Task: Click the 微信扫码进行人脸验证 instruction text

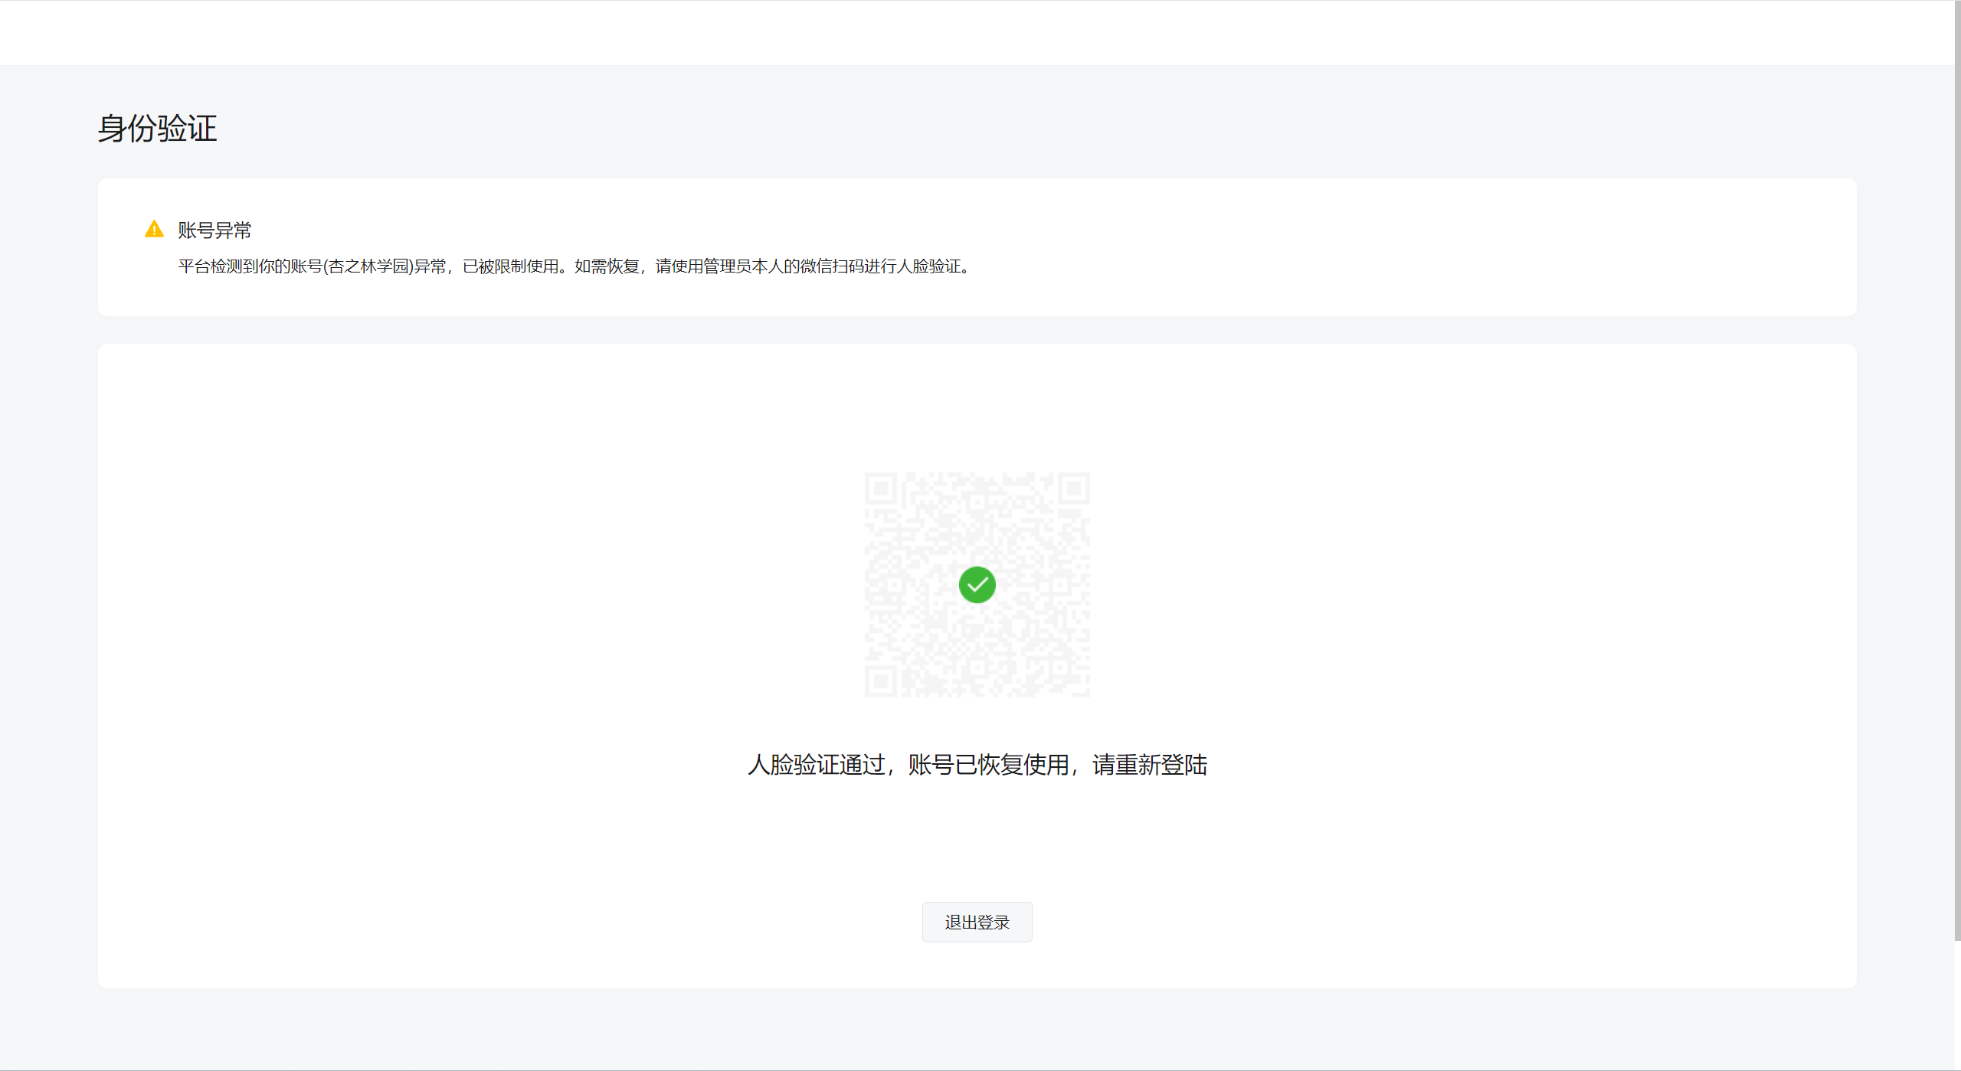Action: (x=881, y=266)
